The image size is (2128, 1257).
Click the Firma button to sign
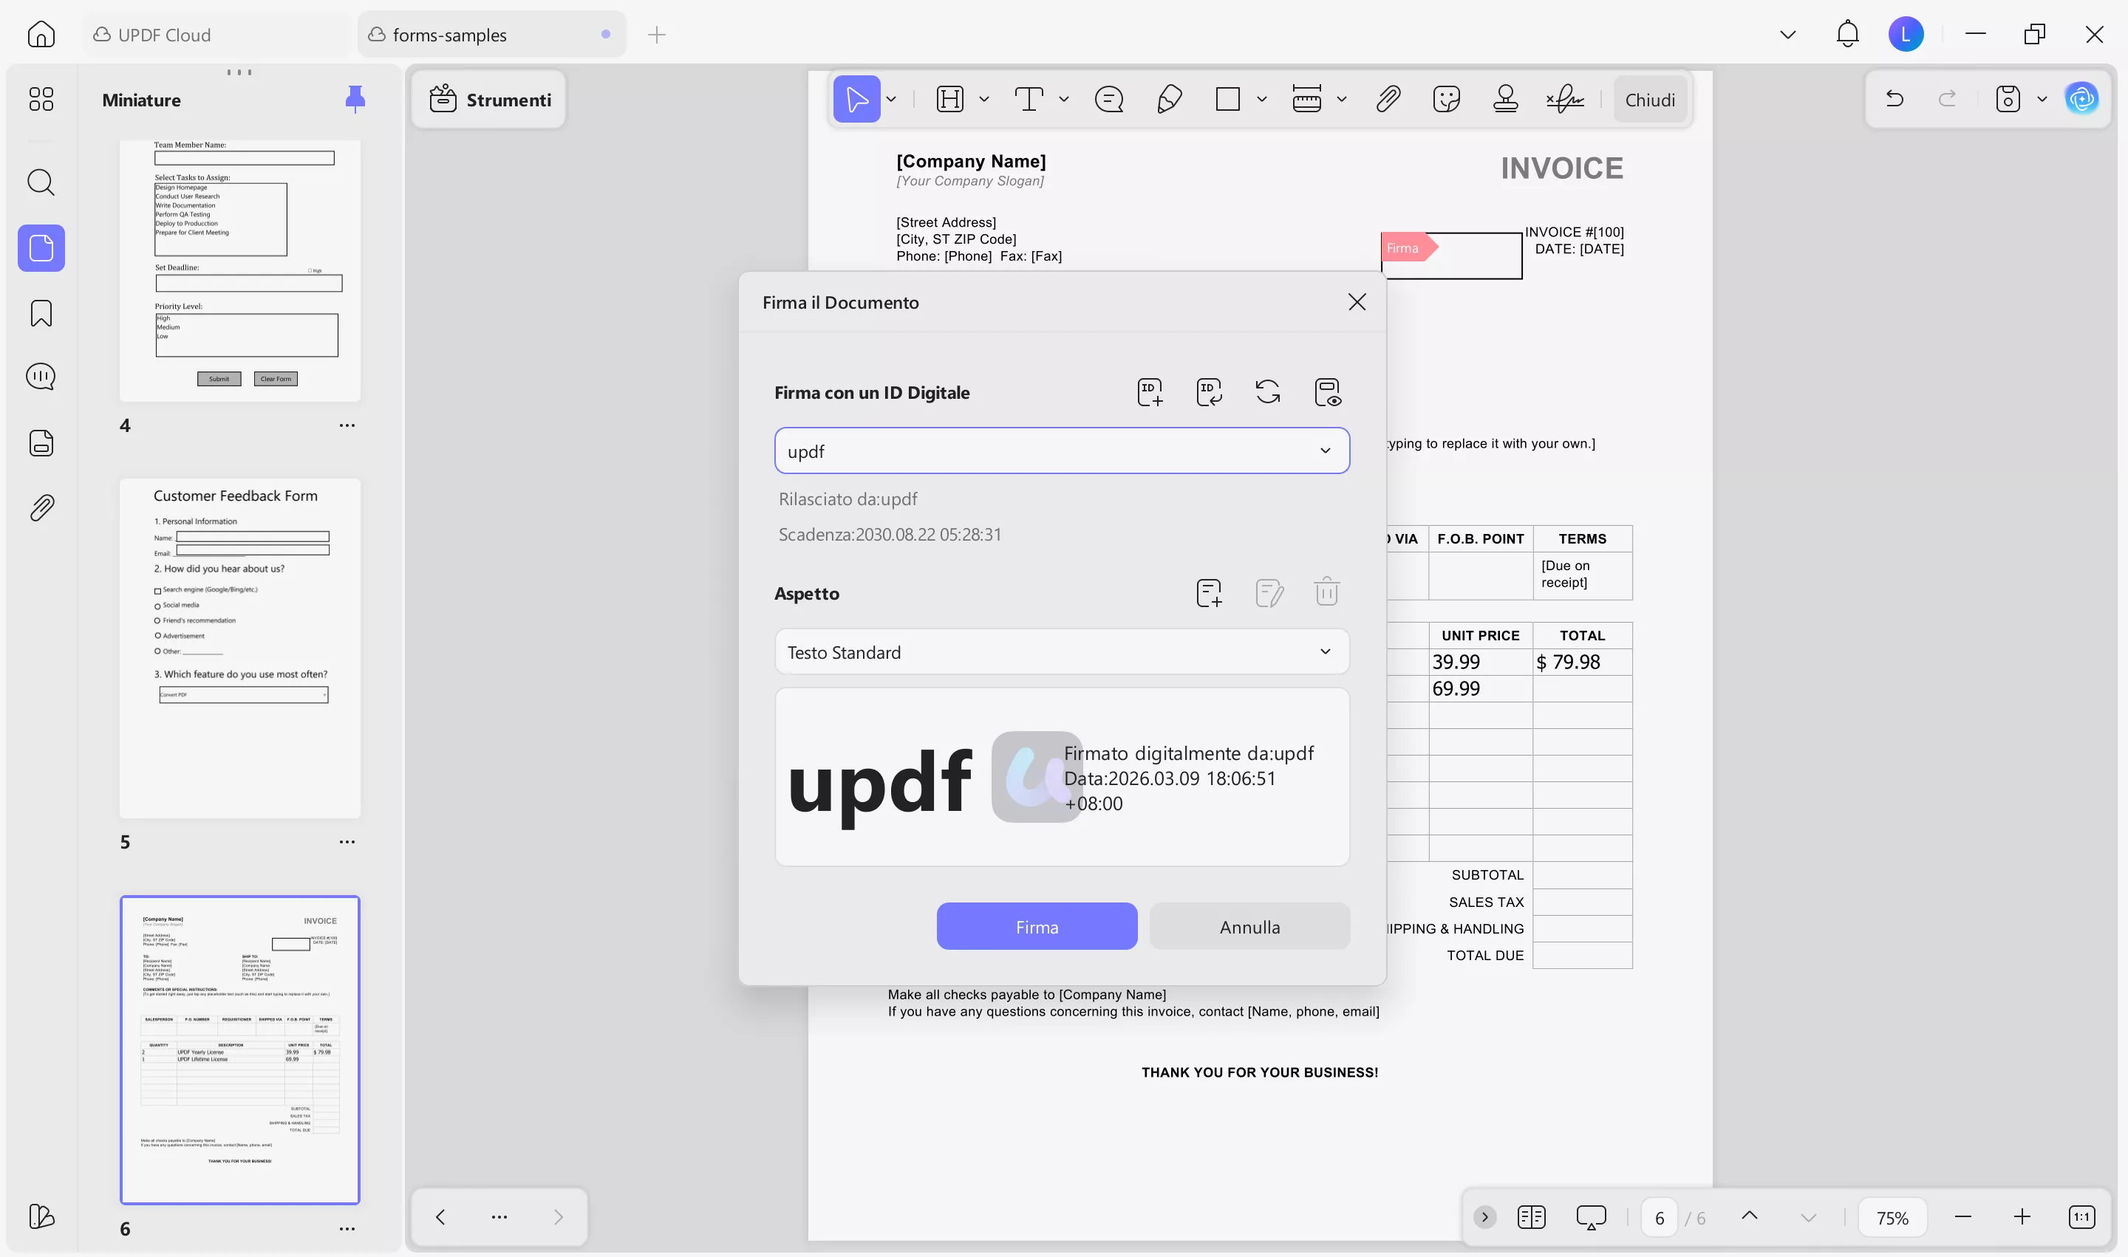point(1037,926)
